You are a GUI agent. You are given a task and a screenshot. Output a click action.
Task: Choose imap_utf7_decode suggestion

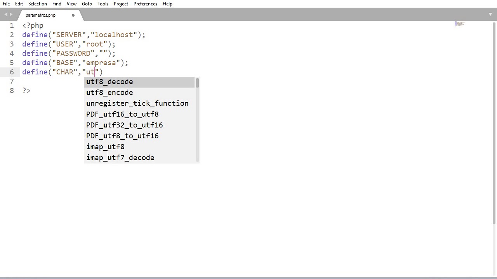[x=140, y=158]
